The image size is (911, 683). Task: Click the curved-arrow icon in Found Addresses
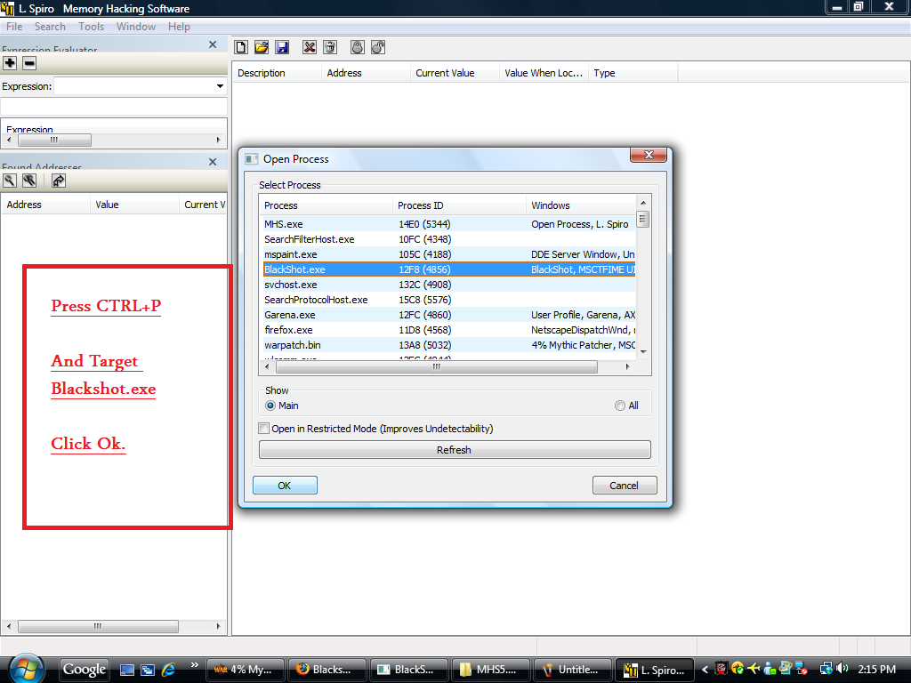click(58, 181)
